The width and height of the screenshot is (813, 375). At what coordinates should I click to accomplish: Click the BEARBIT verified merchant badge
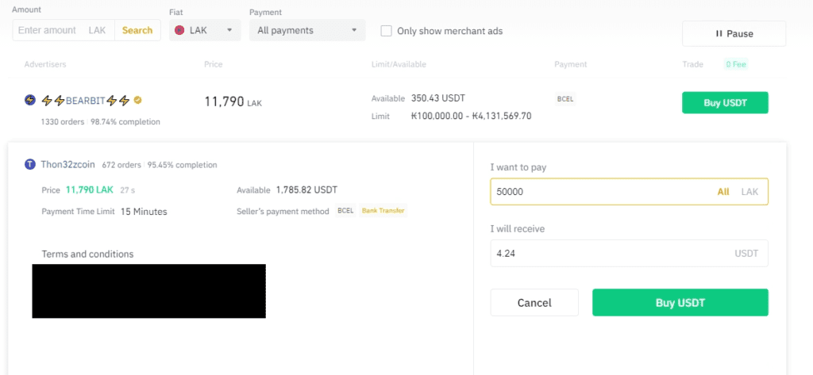(137, 101)
